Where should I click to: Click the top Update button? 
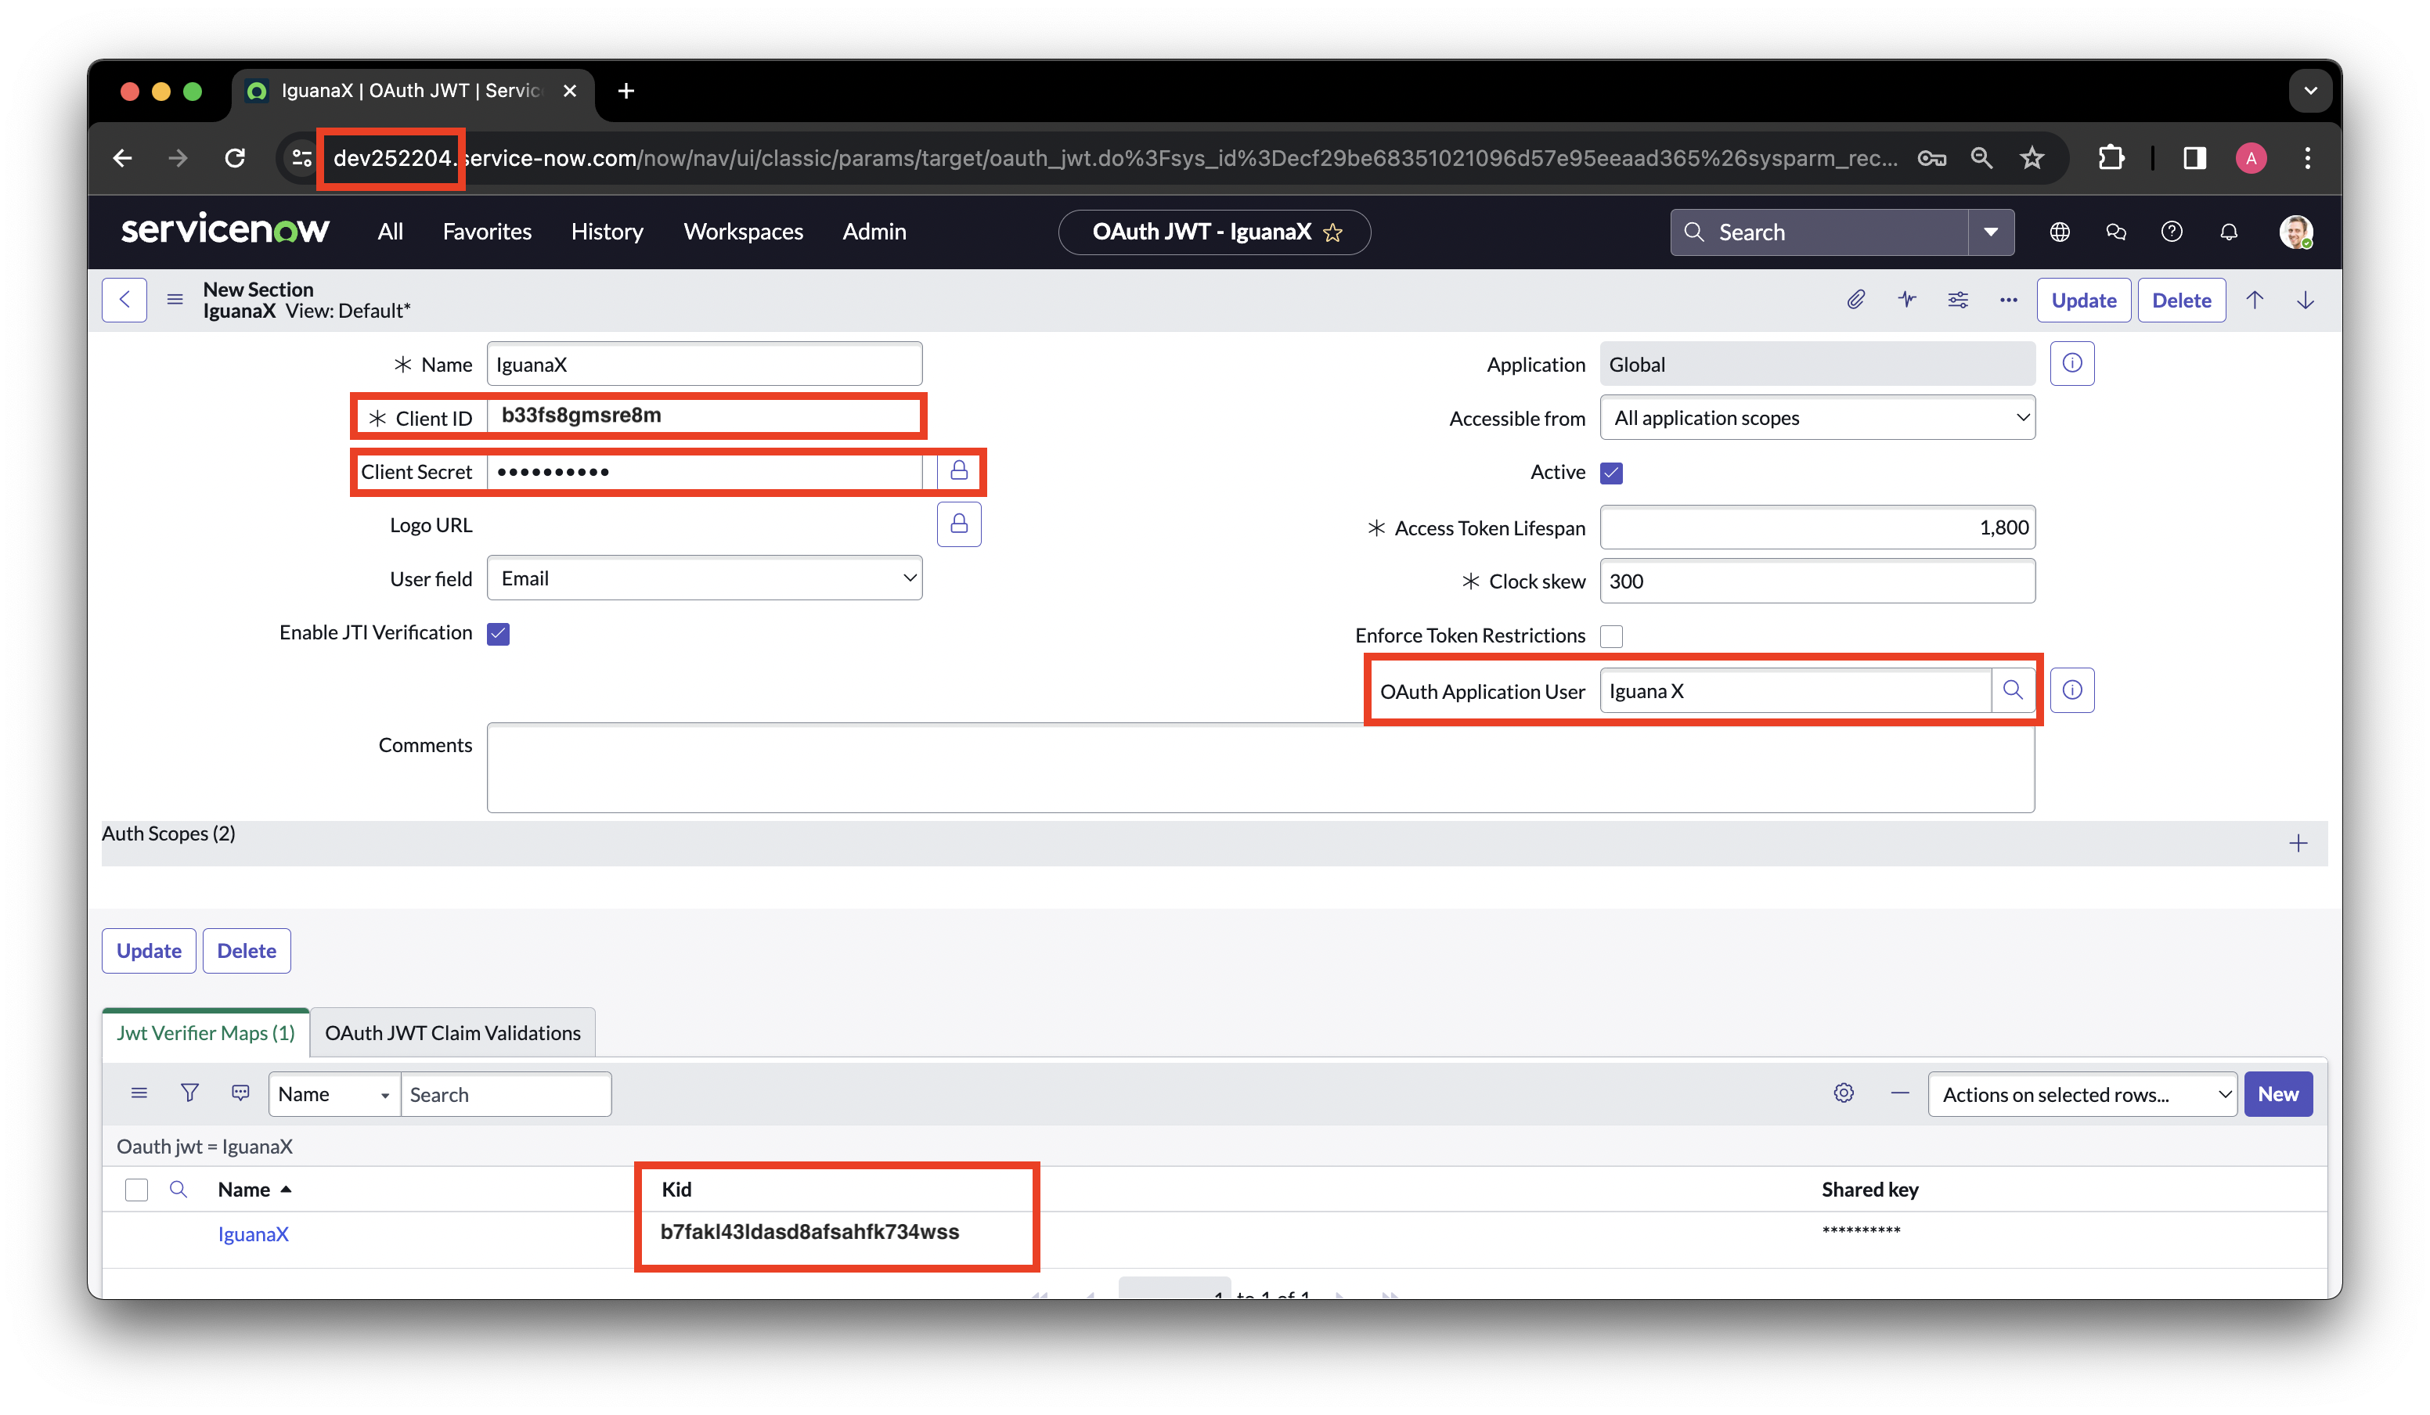point(2083,300)
